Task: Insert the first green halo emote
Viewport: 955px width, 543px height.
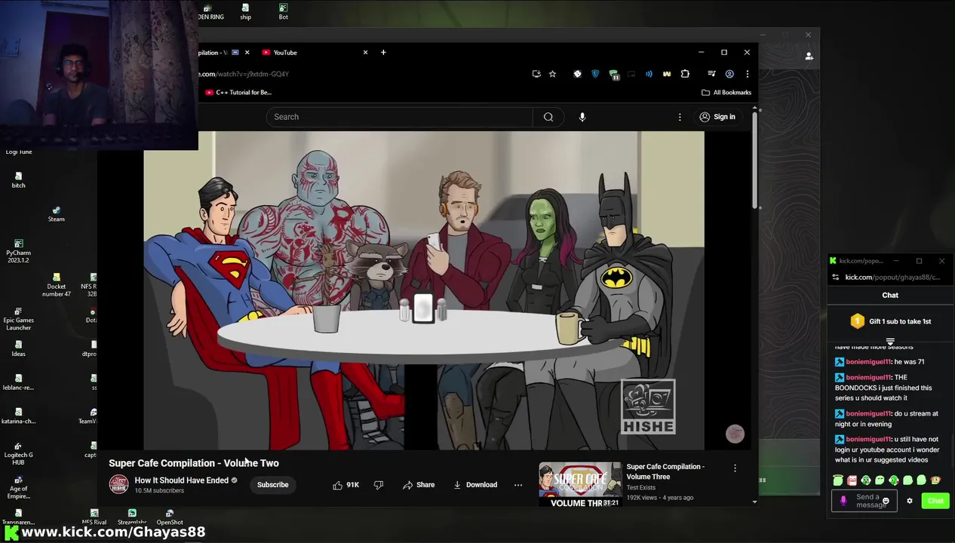Action: point(838,480)
